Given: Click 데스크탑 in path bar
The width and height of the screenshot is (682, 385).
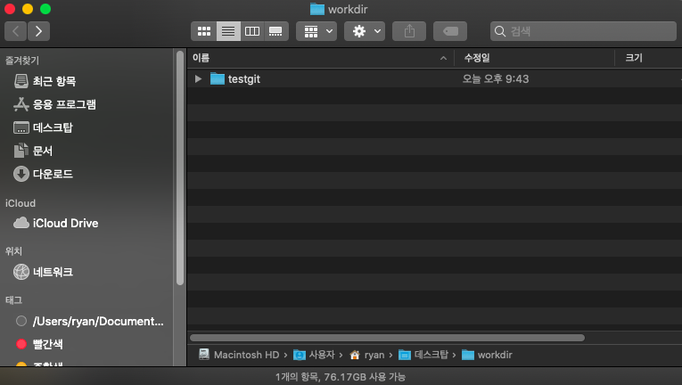Looking at the screenshot, I should click(423, 355).
